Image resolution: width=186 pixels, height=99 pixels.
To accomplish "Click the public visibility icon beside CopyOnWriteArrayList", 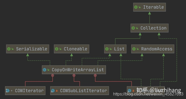I will (x=48, y=70).
